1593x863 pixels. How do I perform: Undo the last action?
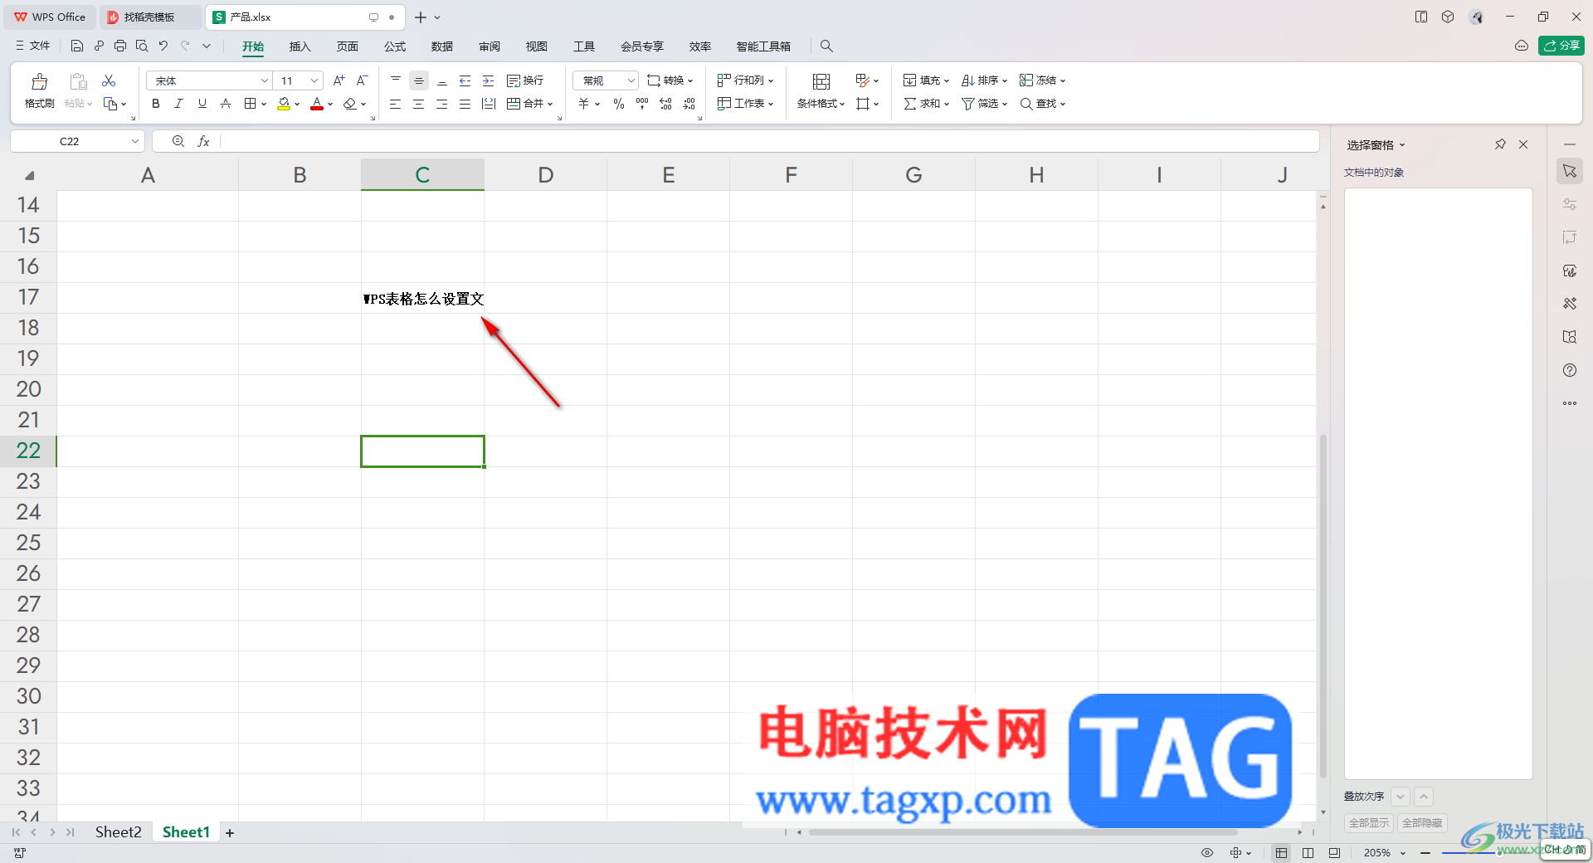tap(163, 46)
